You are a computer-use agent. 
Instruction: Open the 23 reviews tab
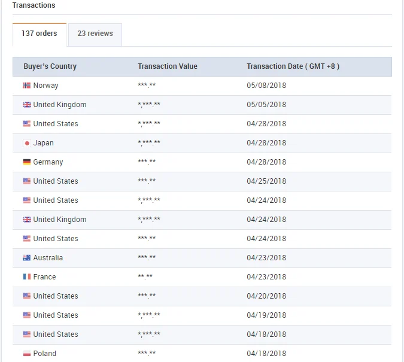pos(95,34)
